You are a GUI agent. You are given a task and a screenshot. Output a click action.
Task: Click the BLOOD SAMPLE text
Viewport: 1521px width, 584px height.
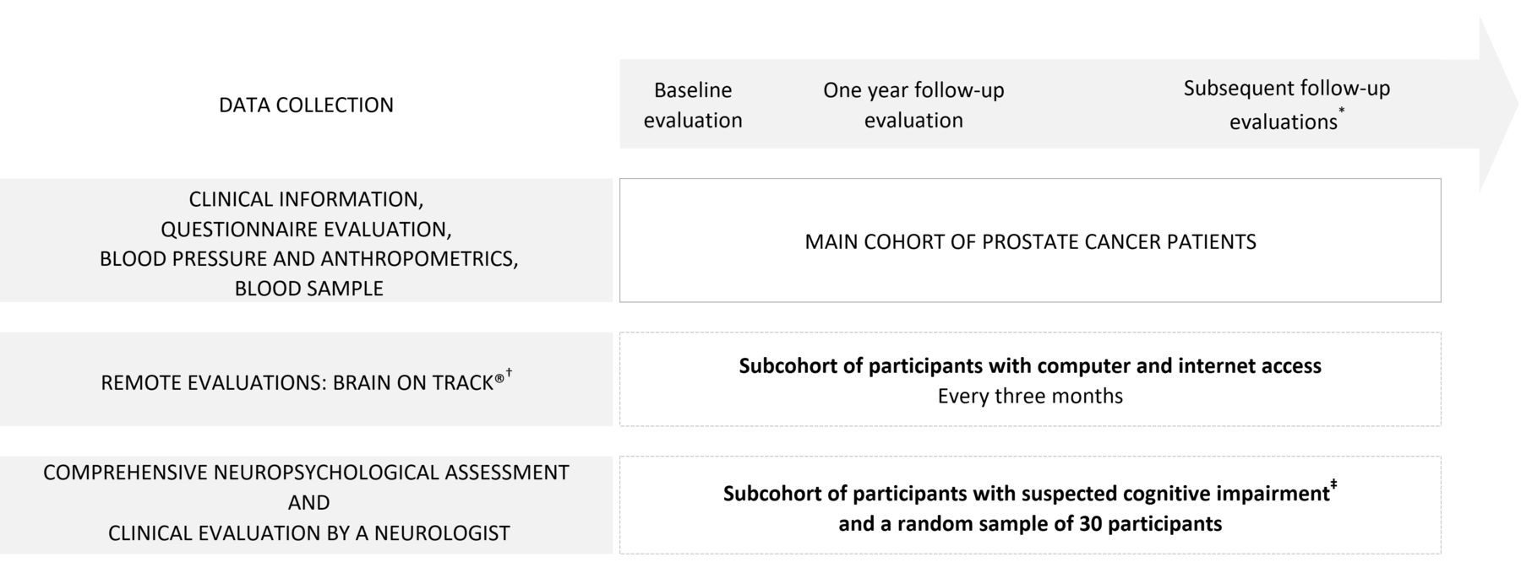click(x=308, y=288)
